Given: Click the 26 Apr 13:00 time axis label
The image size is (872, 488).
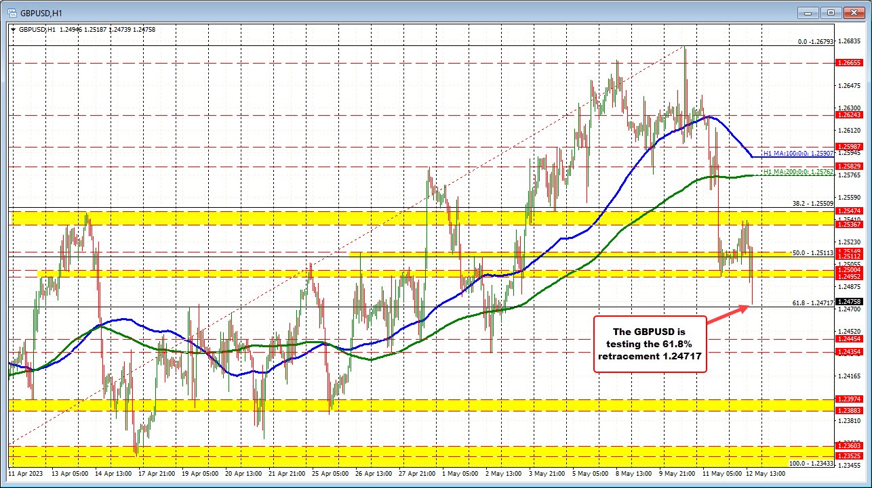Looking at the screenshot, I should pos(375,473).
